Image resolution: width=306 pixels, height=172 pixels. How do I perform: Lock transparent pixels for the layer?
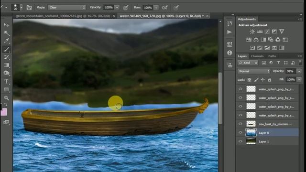(249, 80)
